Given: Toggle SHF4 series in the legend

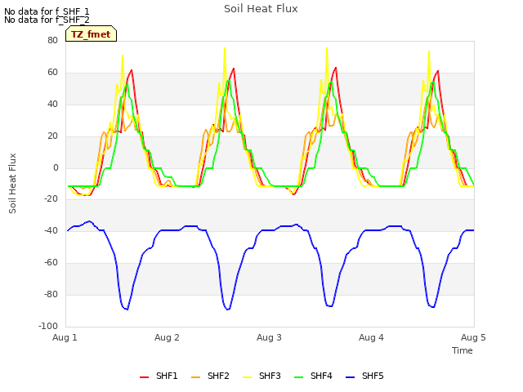Looking at the screenshot, I should (314, 376).
